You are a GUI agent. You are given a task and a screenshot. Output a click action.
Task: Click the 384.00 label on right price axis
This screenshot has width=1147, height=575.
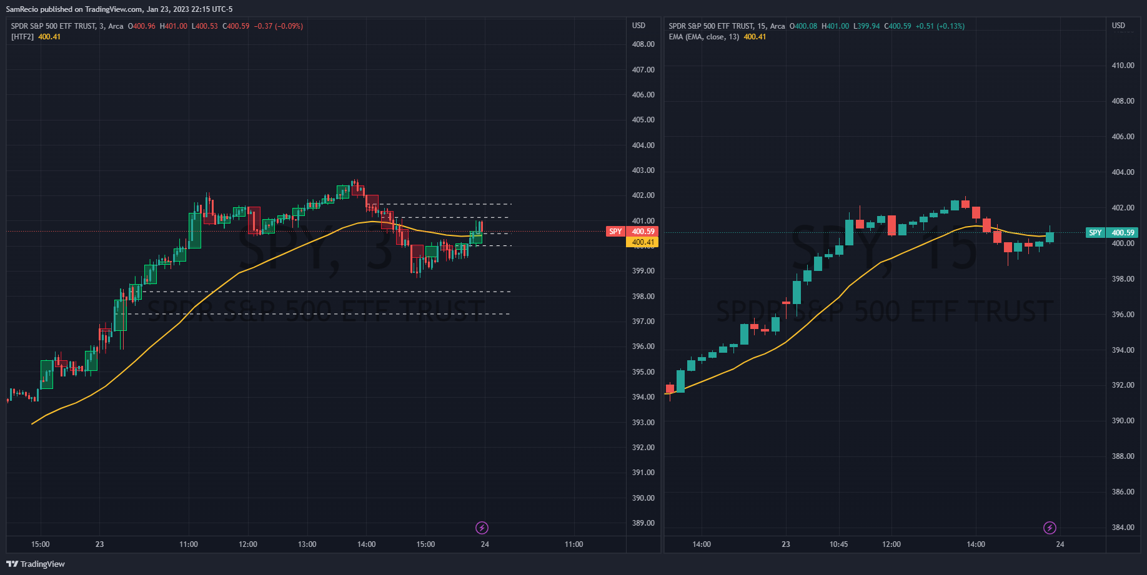(1123, 528)
